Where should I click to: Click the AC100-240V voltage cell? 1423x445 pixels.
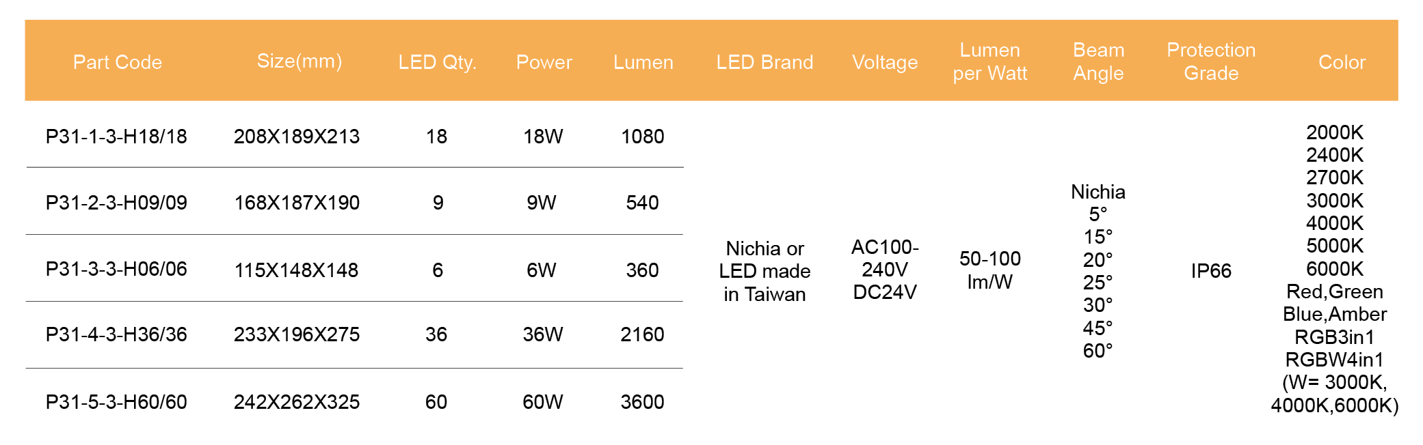885,258
